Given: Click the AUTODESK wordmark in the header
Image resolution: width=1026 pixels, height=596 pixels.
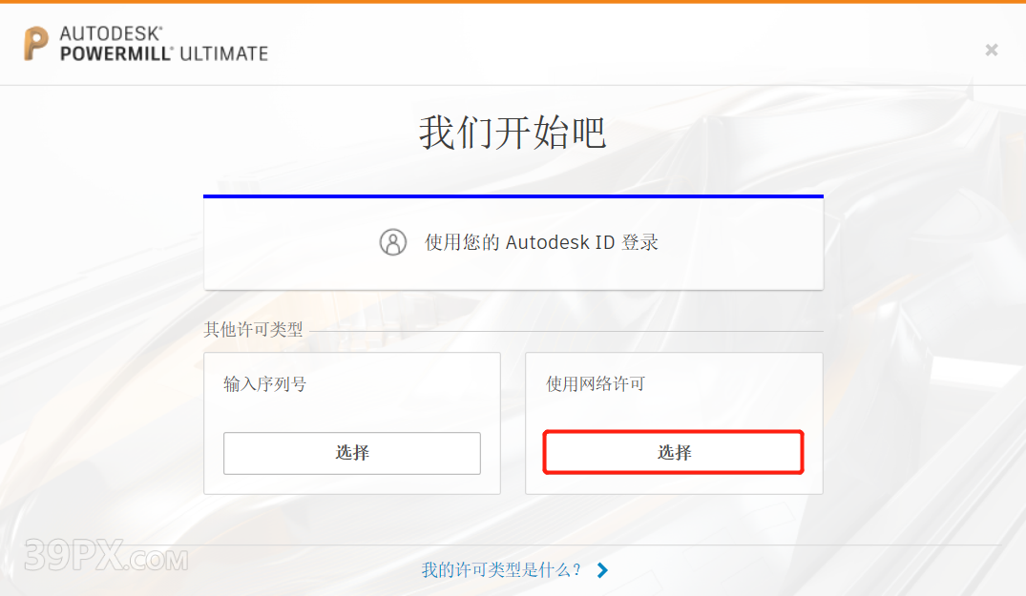Looking at the screenshot, I should [x=111, y=33].
